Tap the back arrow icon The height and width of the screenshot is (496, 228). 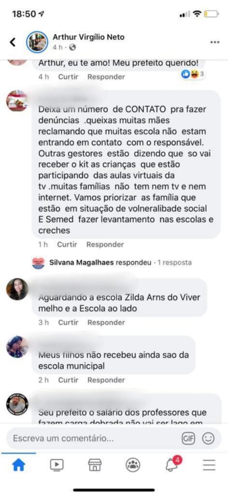[x=13, y=42]
